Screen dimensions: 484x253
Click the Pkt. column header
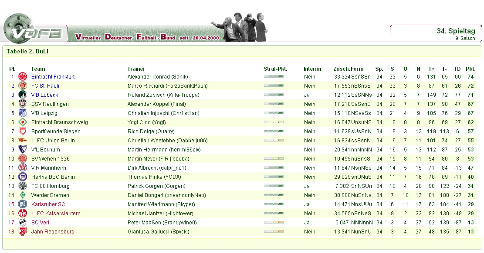471,69
